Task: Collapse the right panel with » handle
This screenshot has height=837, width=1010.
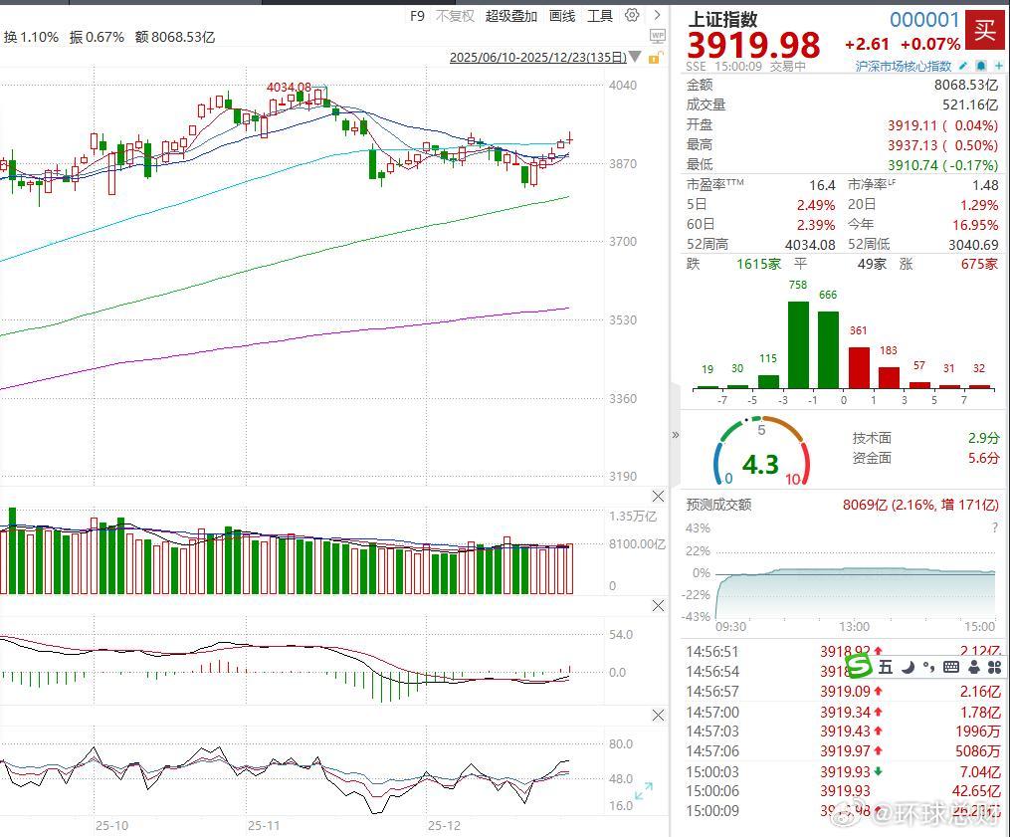Action: (x=675, y=435)
